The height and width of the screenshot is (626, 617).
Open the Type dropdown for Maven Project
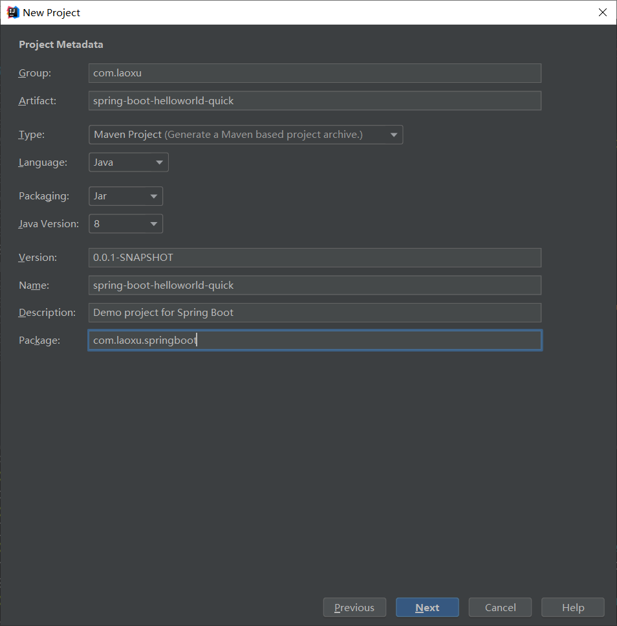(246, 135)
